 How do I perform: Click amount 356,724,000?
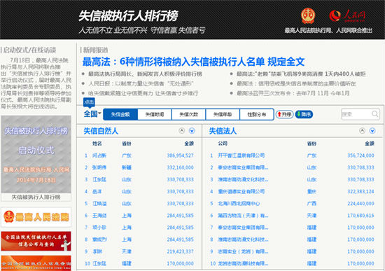click(360, 155)
